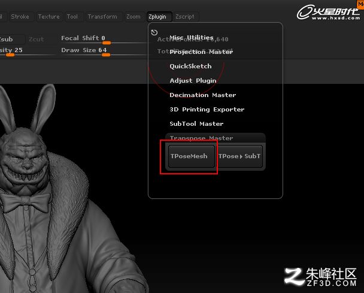The width and height of the screenshot is (364, 293).
Task: Expand the Misc Utilities section
Action: [x=192, y=37]
